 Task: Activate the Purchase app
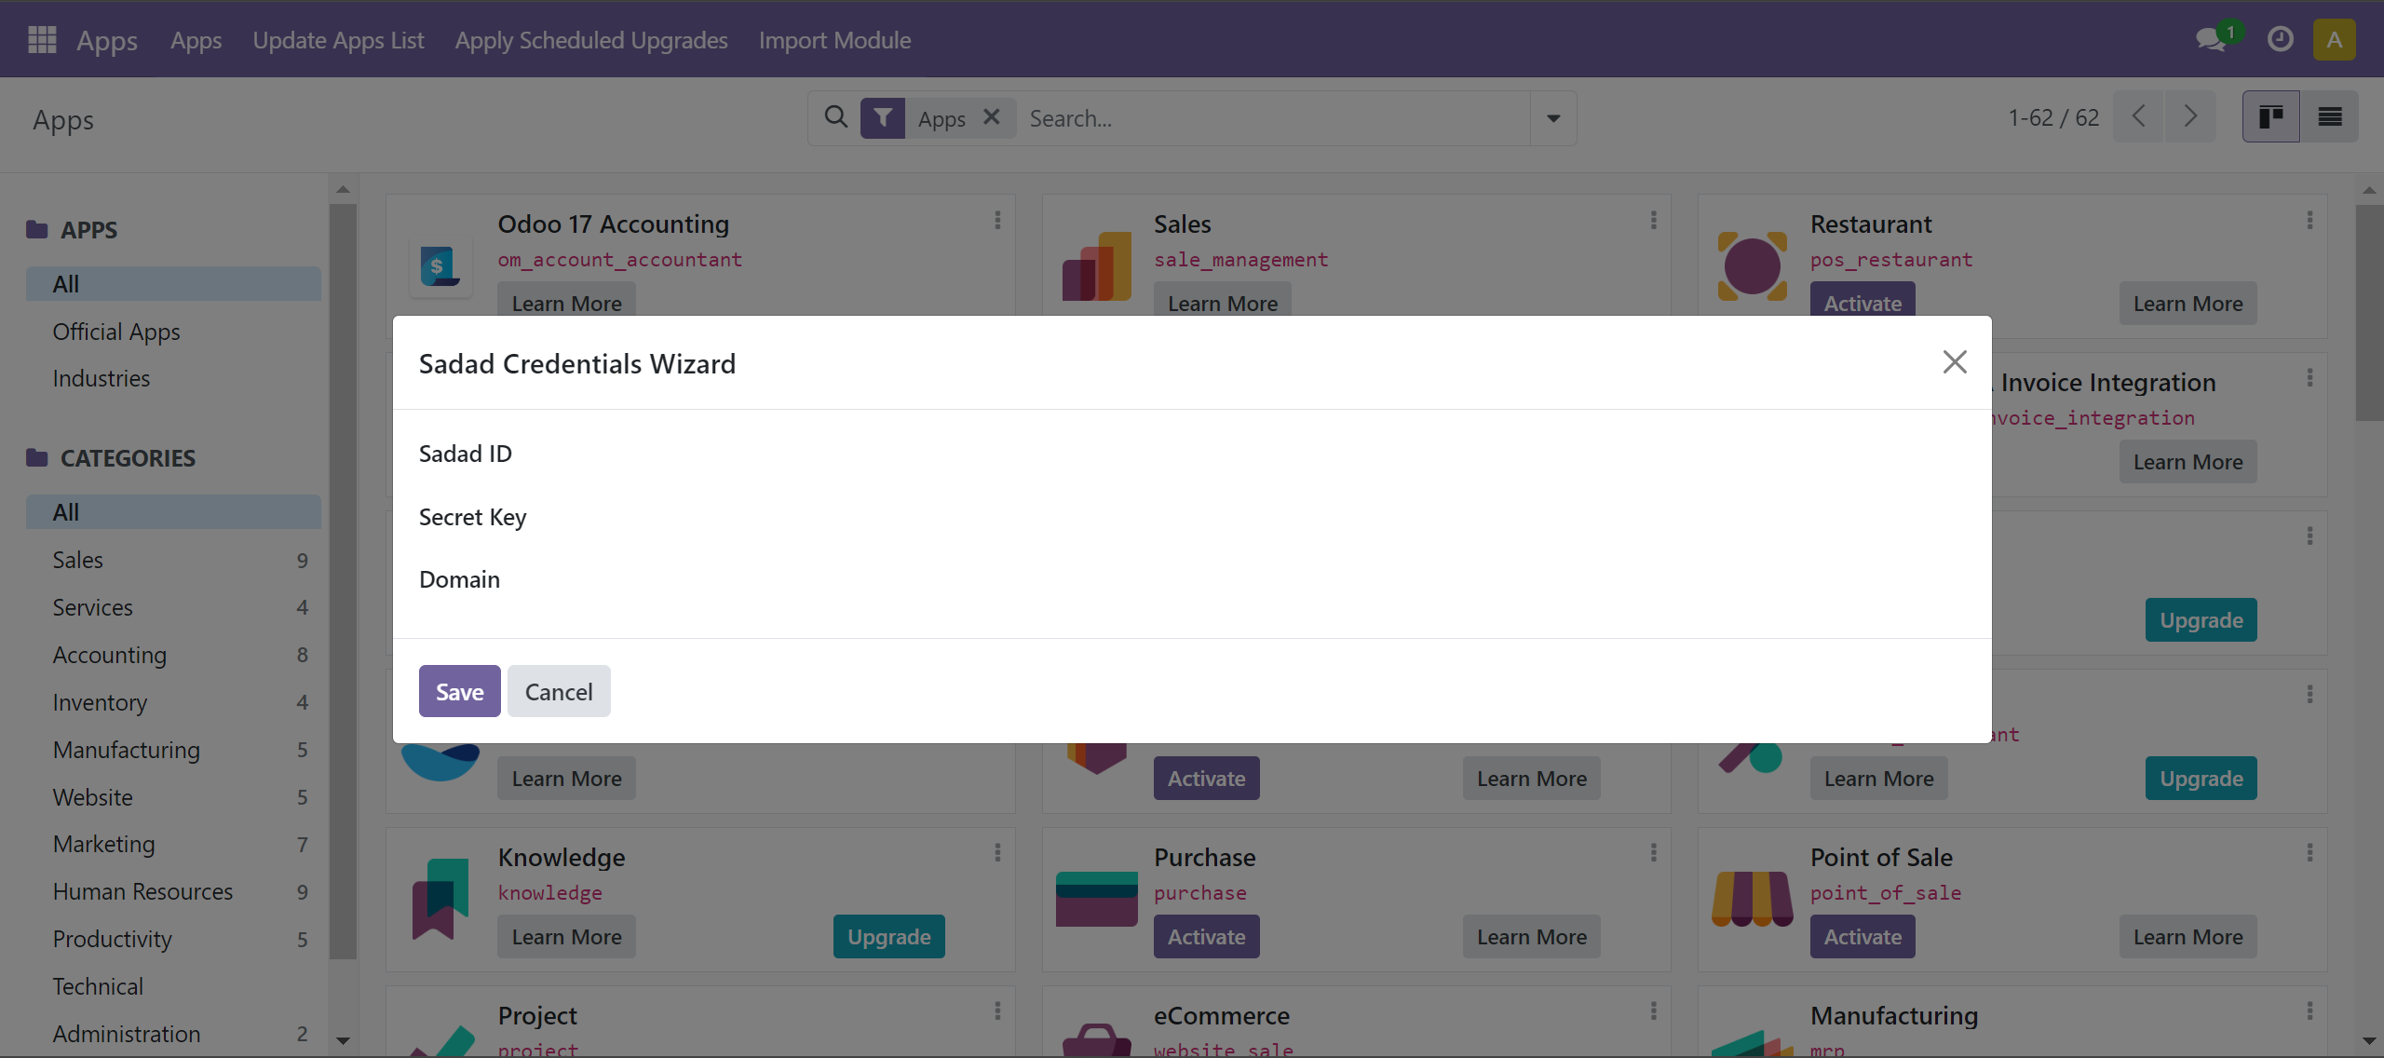pyautogui.click(x=1207, y=936)
